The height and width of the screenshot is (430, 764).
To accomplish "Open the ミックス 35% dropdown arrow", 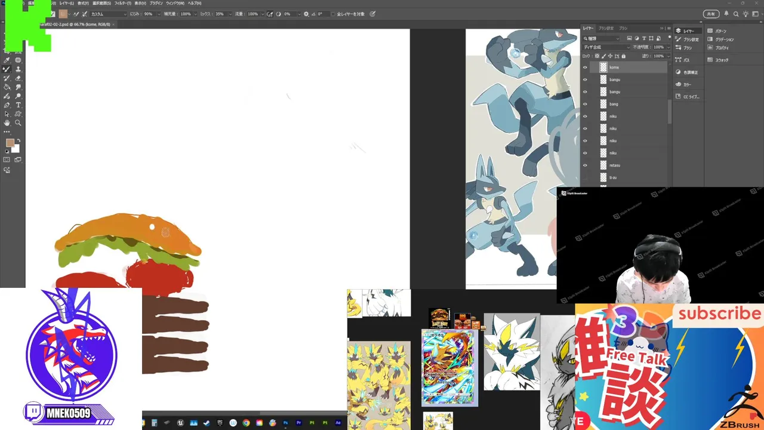I will point(230,14).
